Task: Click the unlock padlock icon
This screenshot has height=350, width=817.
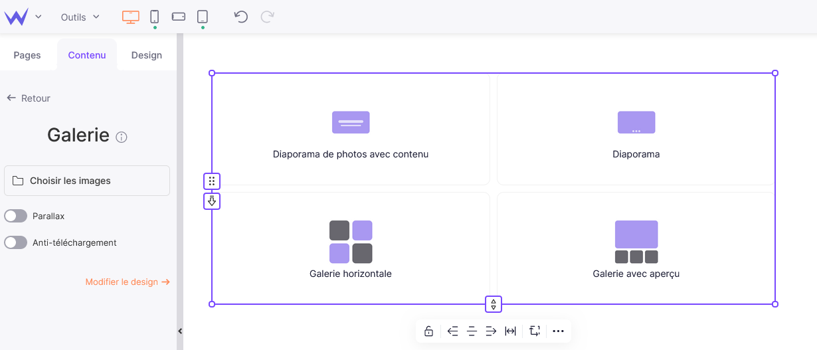Action: tap(428, 331)
